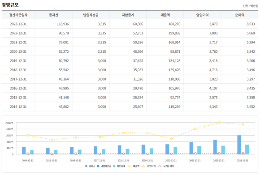Image resolution: width=260 pixels, height=175 pixels.
Task: Click the 영업이익 column header
Action: (202, 15)
